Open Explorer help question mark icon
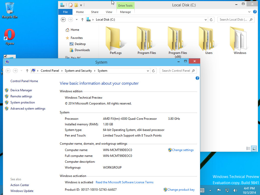 (255, 12)
